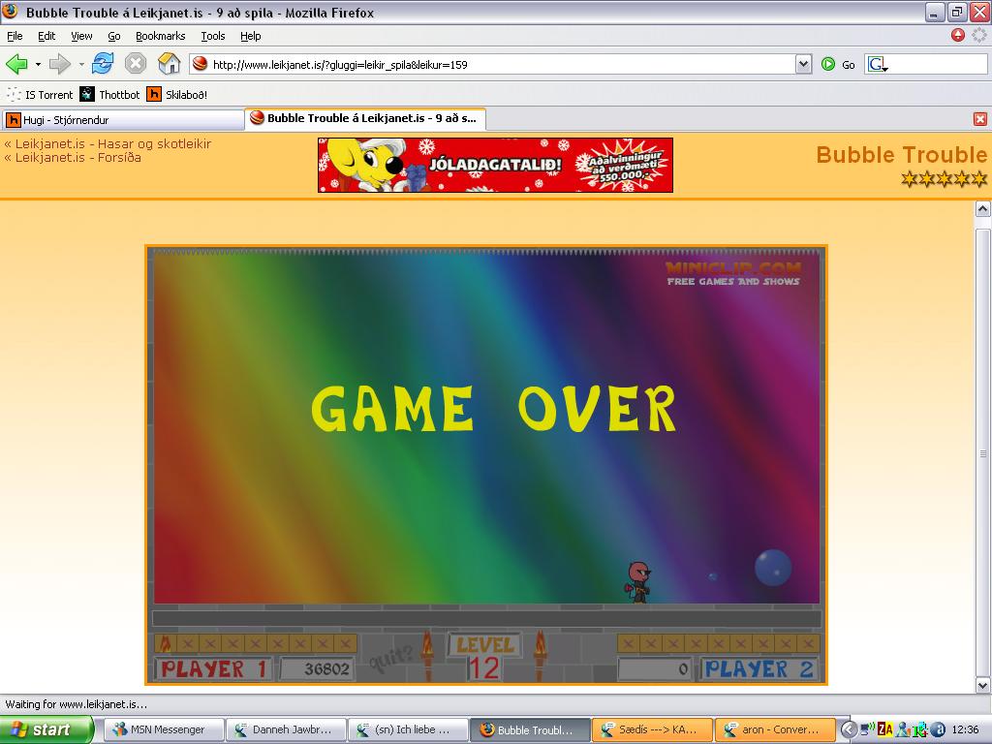Close the current tab with the red X

tap(980, 119)
